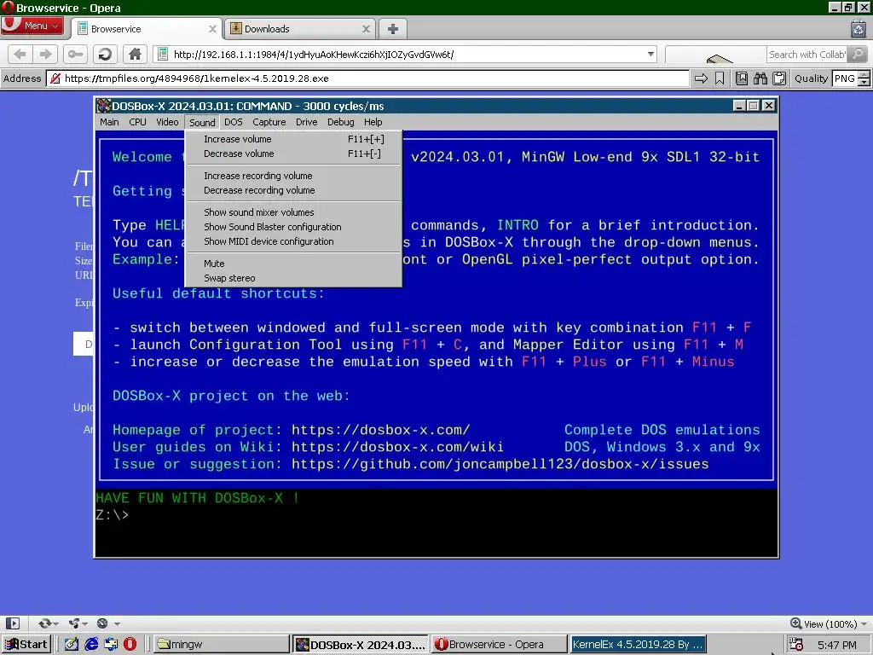Open the DOSBox-X Video menu

tap(167, 122)
